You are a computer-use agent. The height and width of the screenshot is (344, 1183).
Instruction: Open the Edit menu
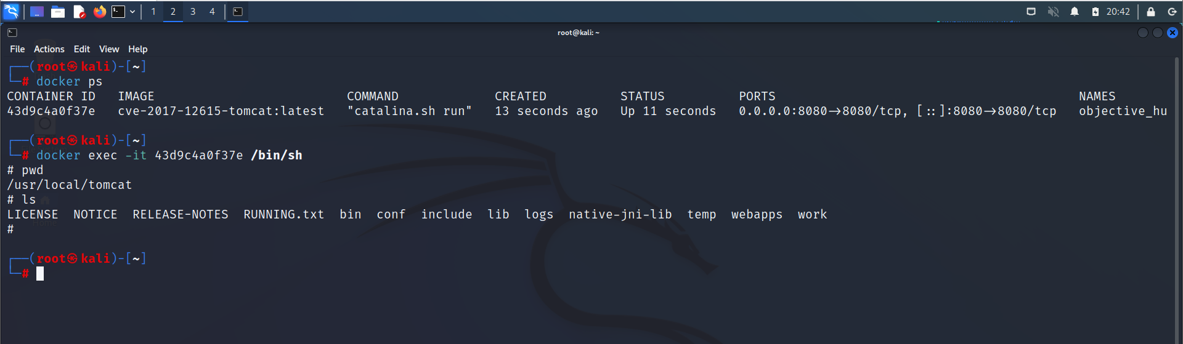pos(82,49)
